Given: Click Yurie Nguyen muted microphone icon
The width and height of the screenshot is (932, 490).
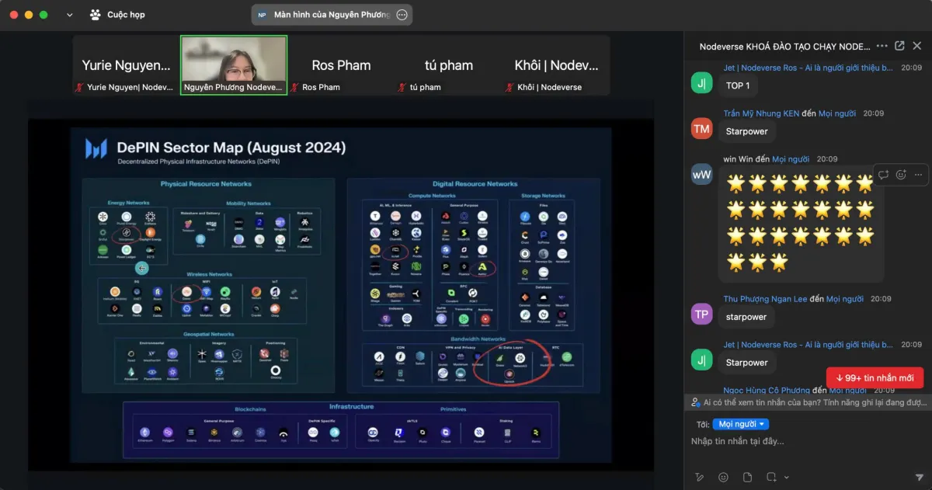Looking at the screenshot, I should (x=80, y=88).
